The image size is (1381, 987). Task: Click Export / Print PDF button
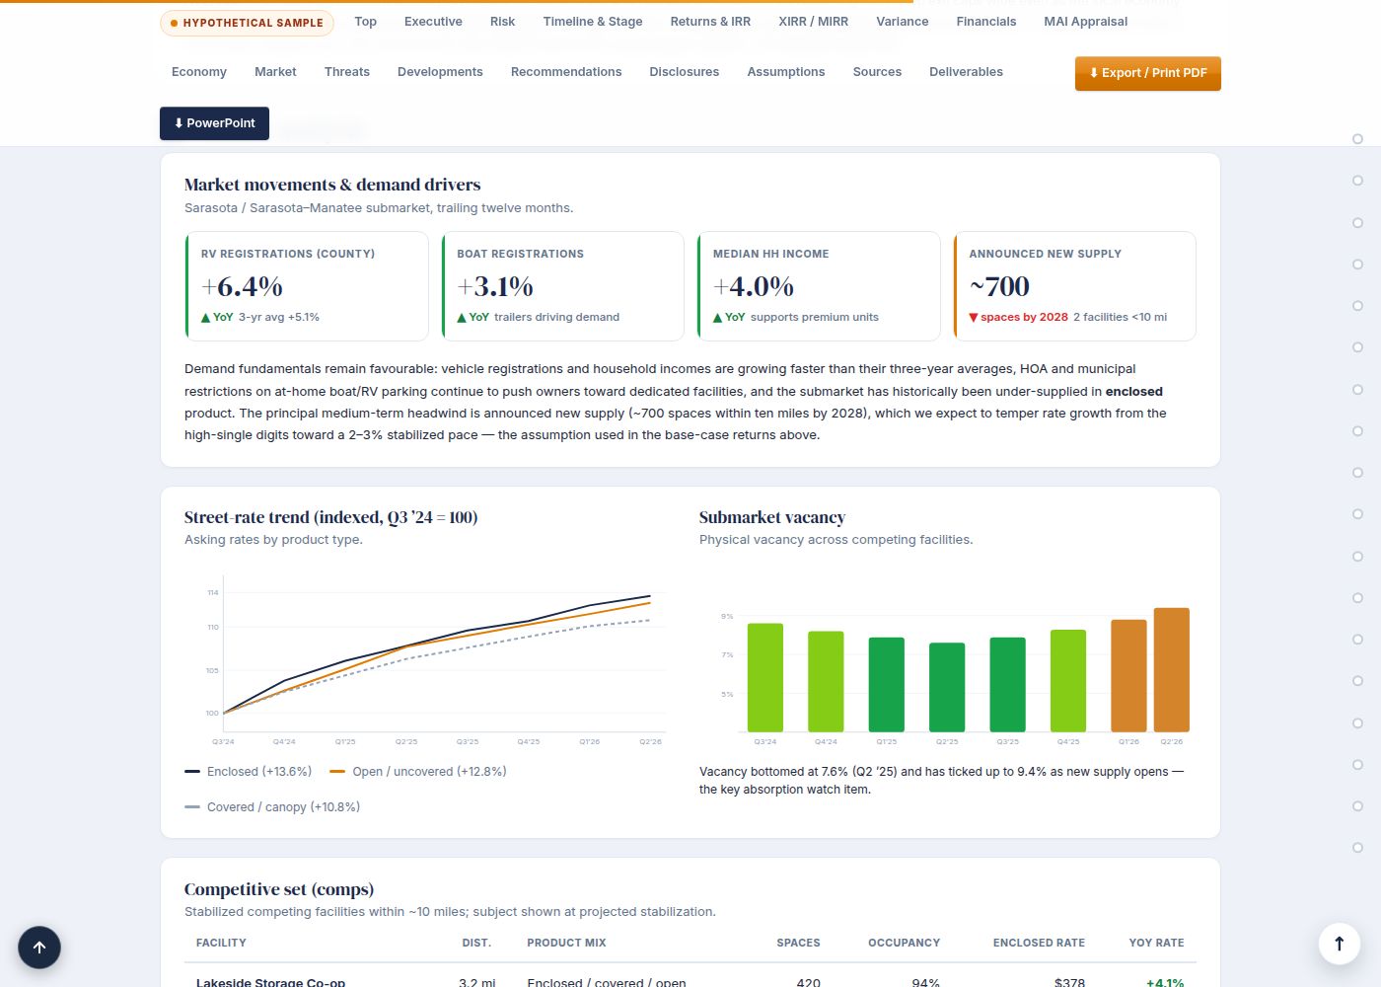pos(1148,73)
